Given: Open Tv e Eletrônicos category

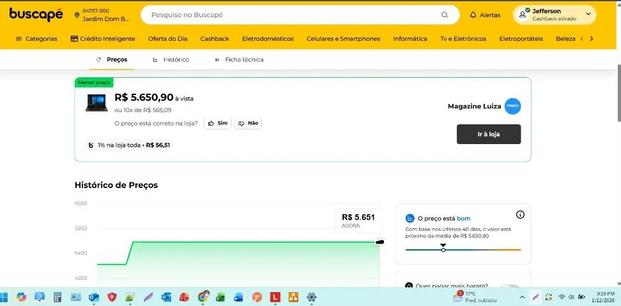Looking at the screenshot, I should (463, 39).
